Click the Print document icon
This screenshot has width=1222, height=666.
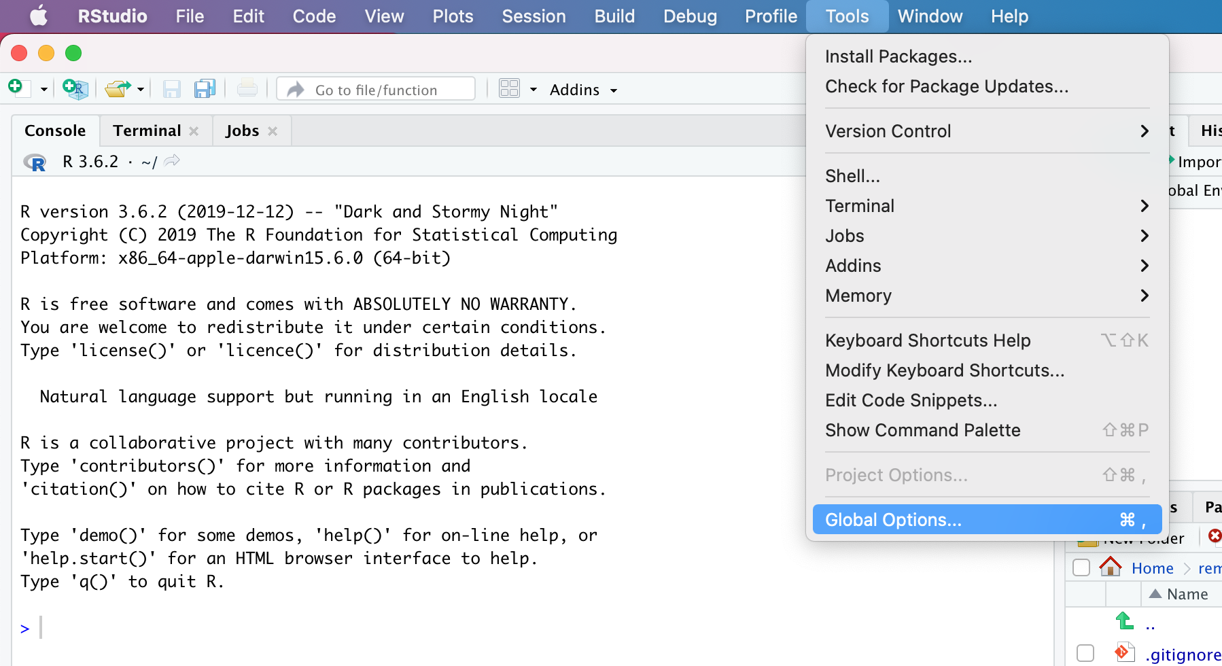coord(247,88)
